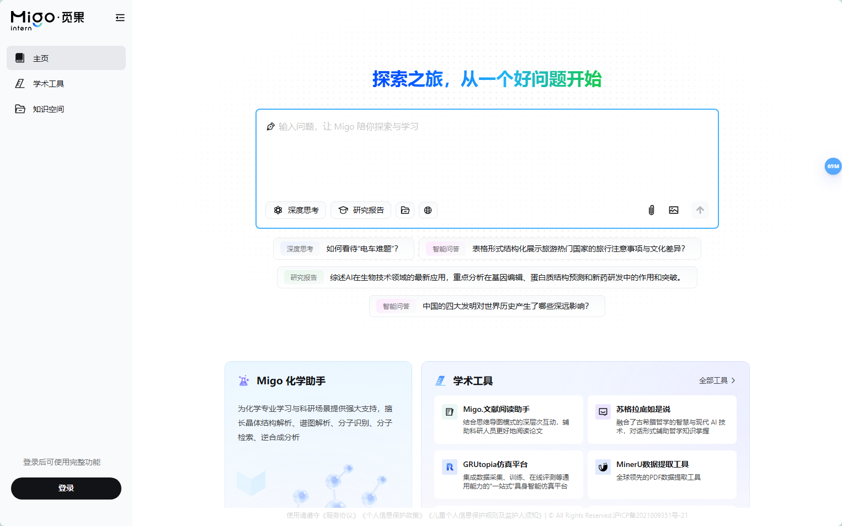Click the 苏格拉底如是说 icon
The width and height of the screenshot is (842, 526).
[x=603, y=412]
